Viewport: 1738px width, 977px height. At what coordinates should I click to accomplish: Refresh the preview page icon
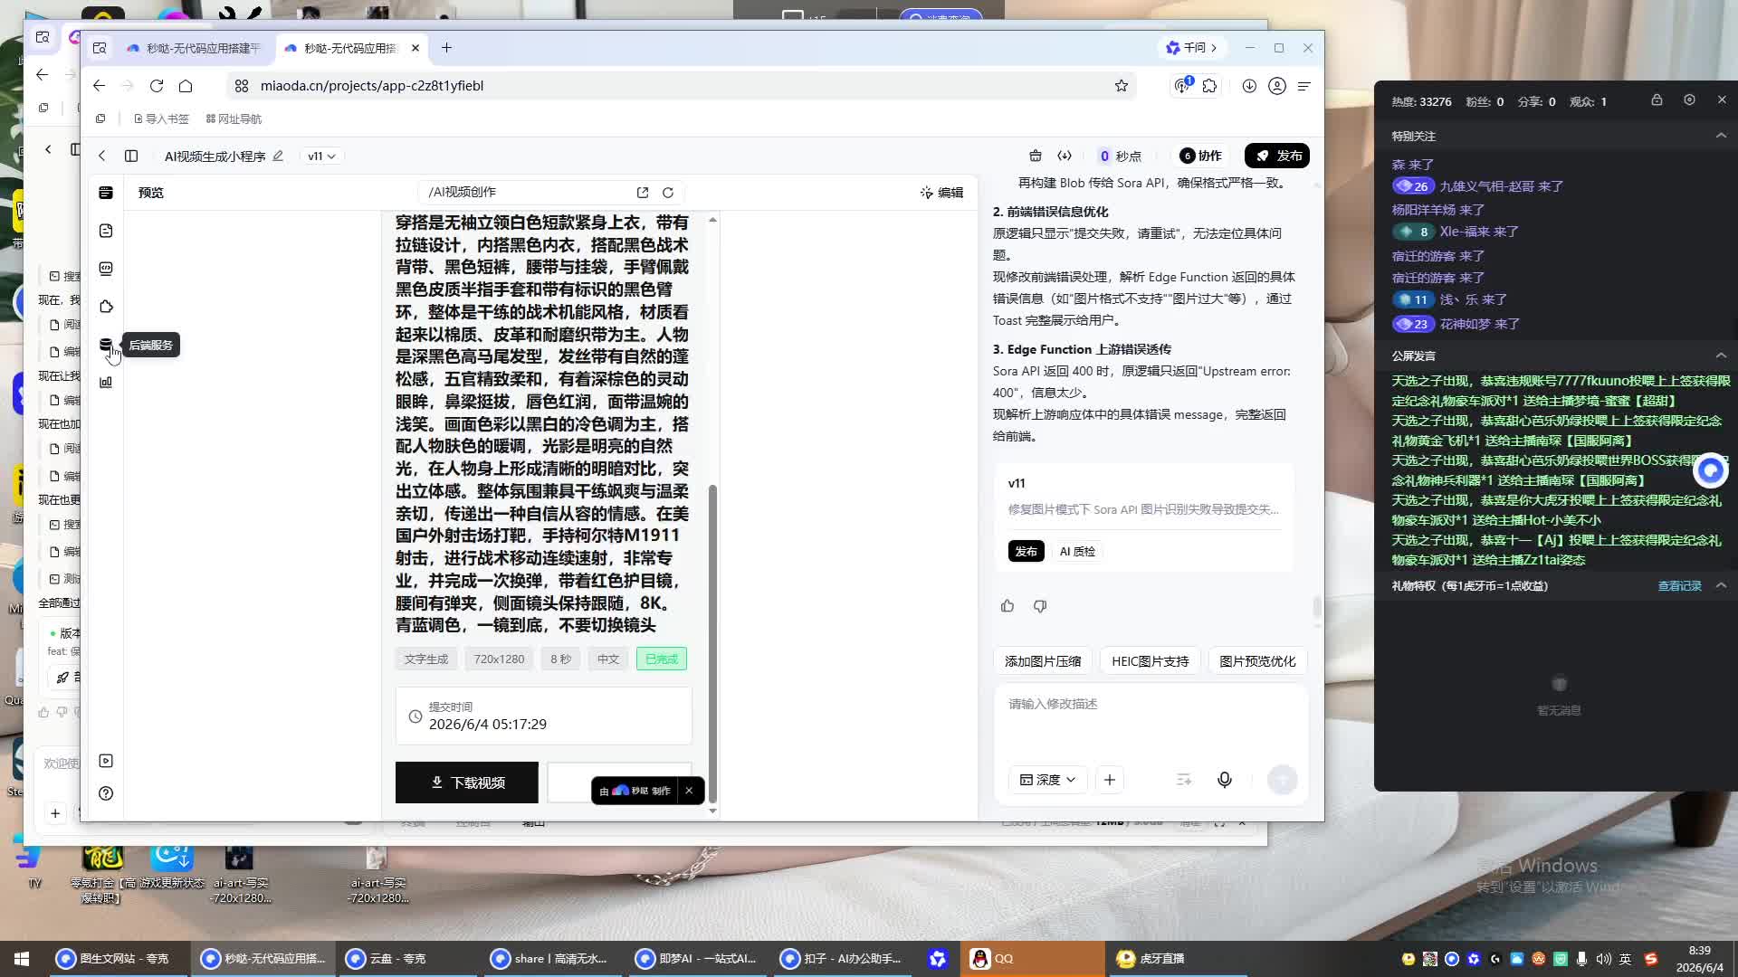(x=668, y=193)
